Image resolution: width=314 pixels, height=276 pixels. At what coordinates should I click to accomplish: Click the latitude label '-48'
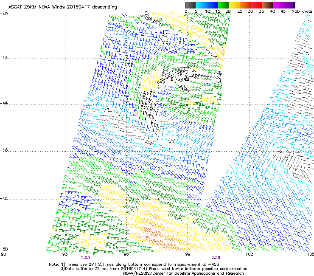[x=4, y=198]
